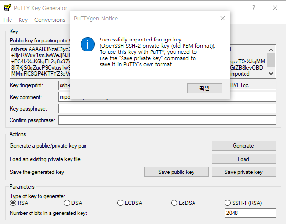
Task: Click the public key box's scroll down arrow
Action: pos(271,74)
